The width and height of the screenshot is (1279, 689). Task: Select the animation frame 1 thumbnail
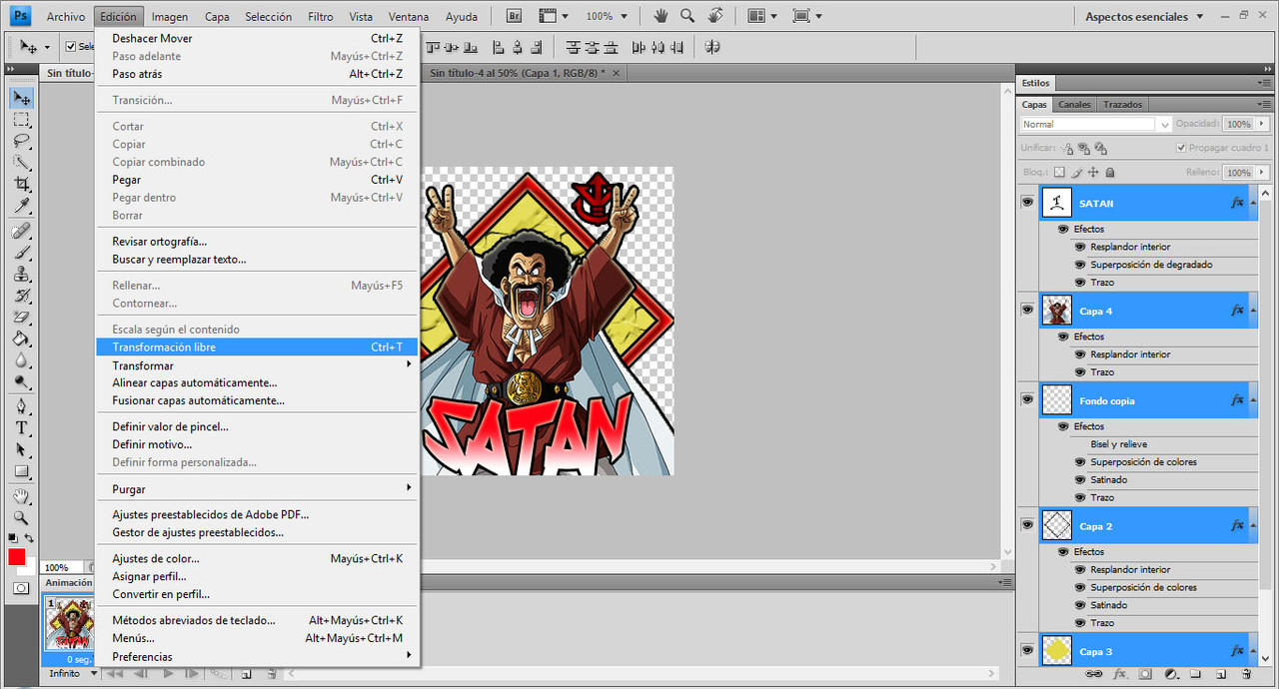pos(68,625)
